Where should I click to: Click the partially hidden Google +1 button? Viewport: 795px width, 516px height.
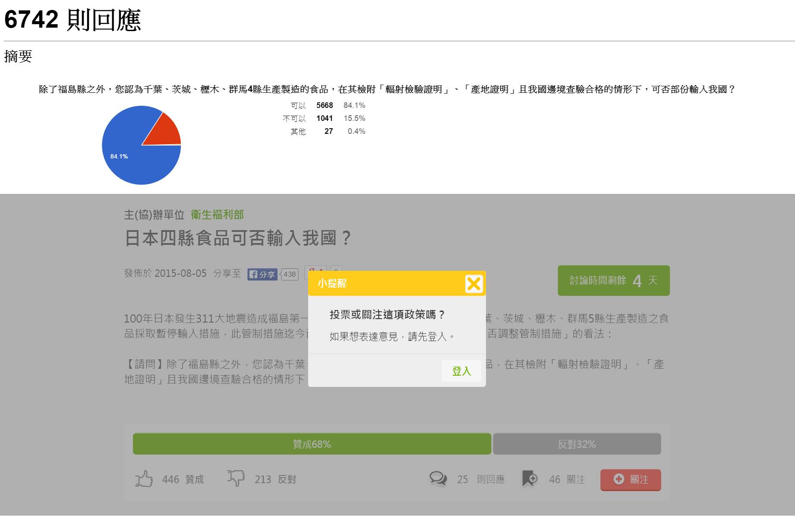tap(316, 269)
